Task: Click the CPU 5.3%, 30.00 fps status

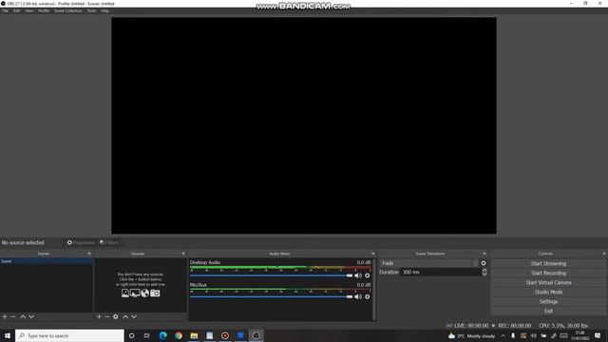Action: [x=563, y=326]
